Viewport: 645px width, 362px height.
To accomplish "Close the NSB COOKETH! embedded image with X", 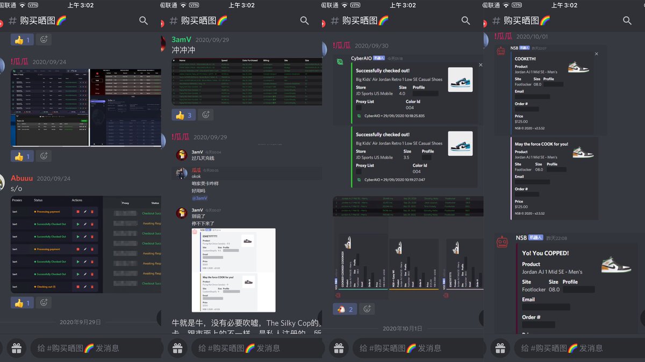I will pyautogui.click(x=597, y=54).
